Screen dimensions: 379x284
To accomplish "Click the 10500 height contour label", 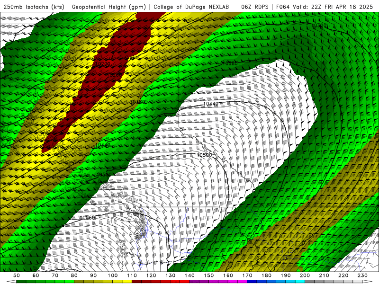I will (x=204, y=155).
